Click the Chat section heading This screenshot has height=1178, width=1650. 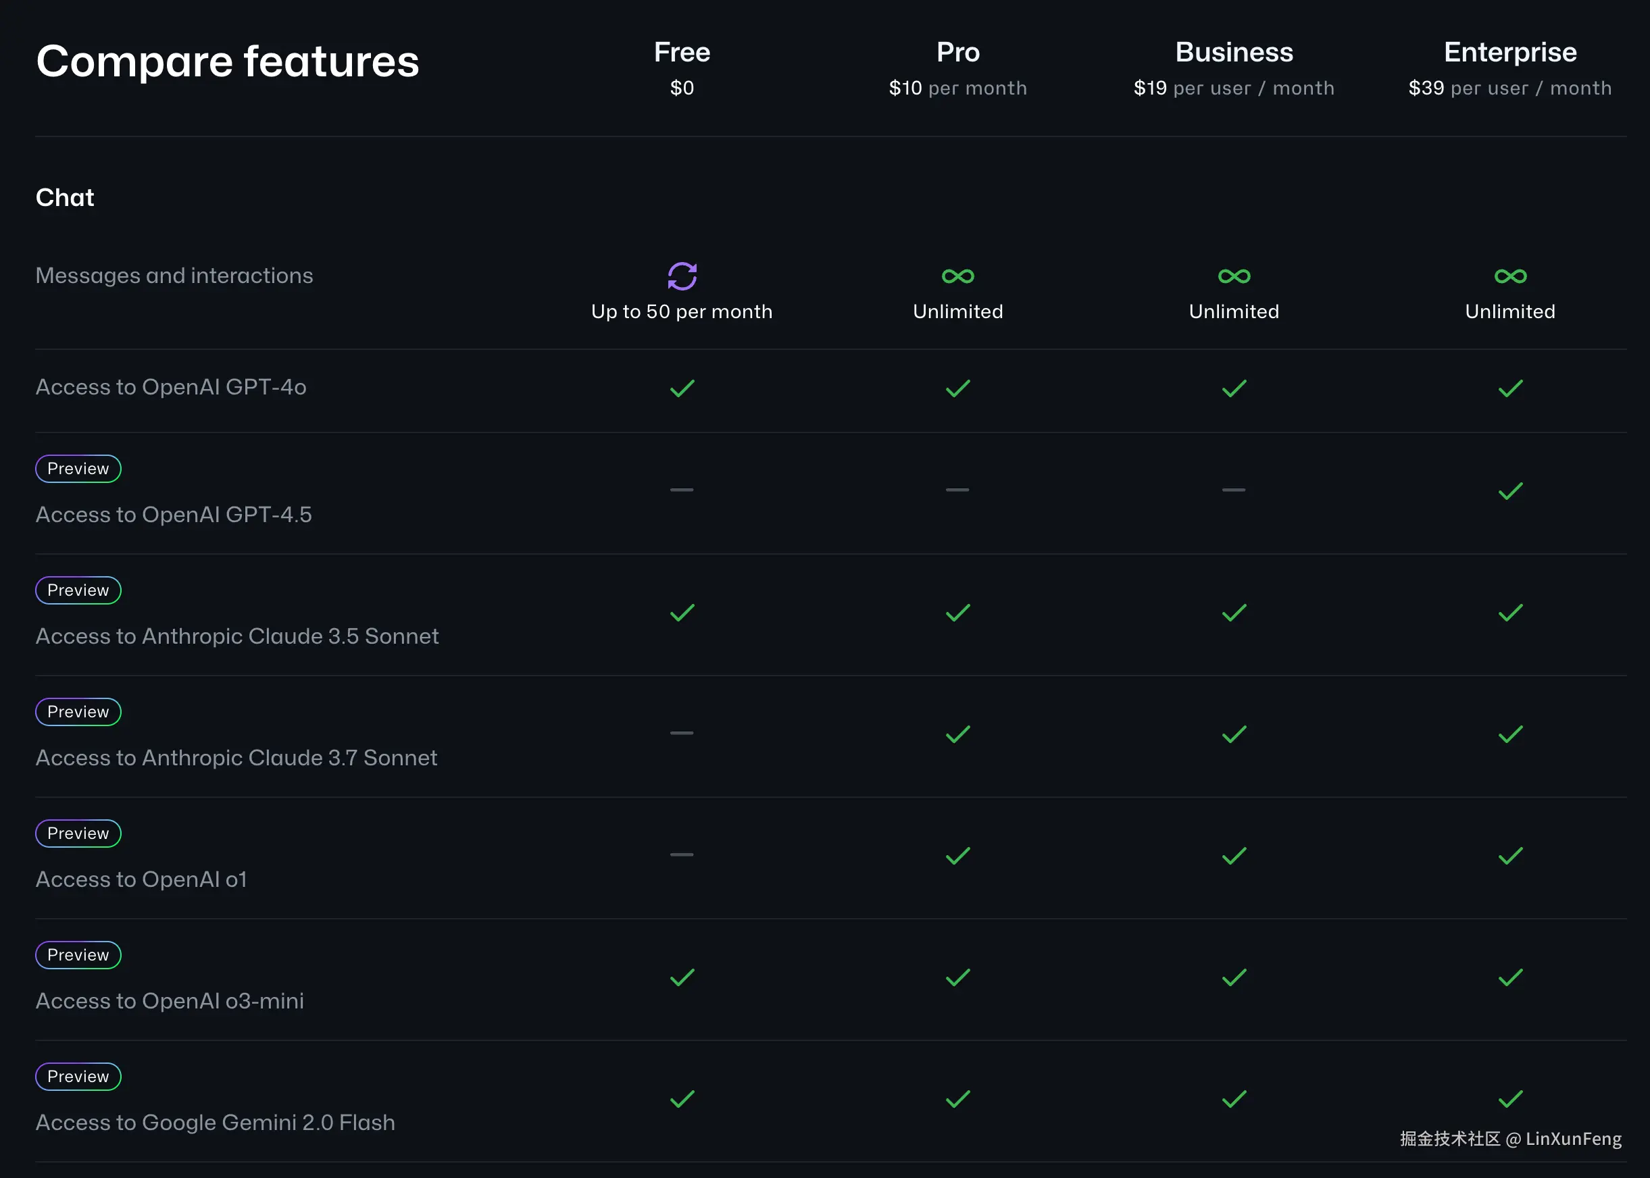coord(65,197)
